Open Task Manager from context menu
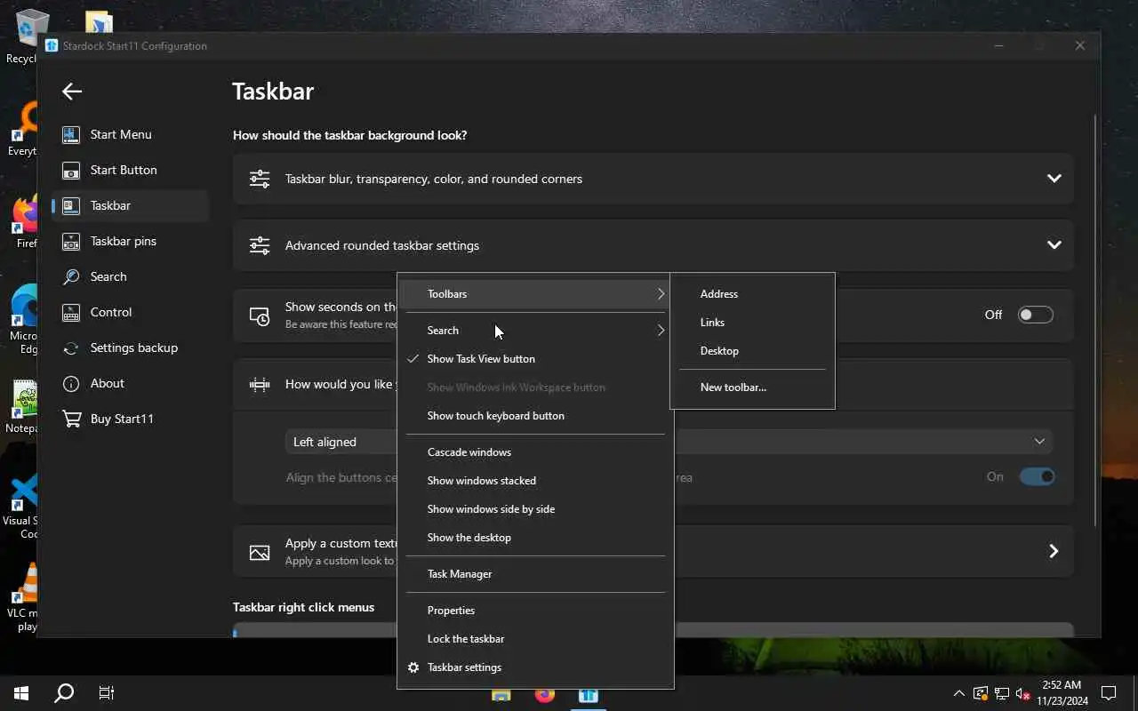This screenshot has height=711, width=1138. coord(535,574)
